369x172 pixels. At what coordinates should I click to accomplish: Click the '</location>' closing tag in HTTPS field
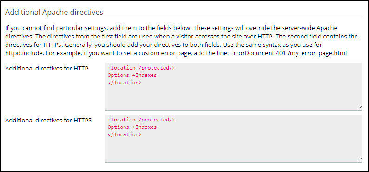click(x=125, y=134)
